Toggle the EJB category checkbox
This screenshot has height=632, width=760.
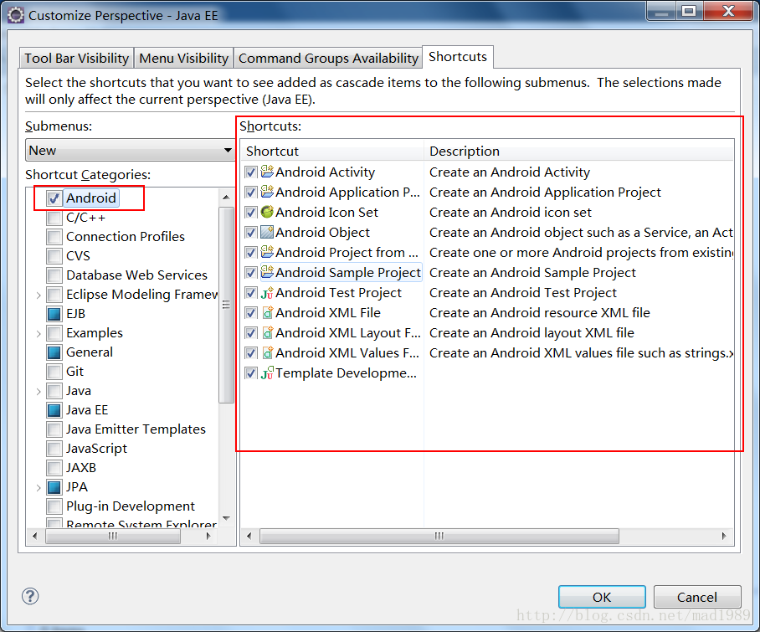point(54,314)
